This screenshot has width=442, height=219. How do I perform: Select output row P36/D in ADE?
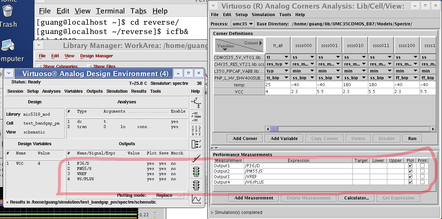pos(127,163)
